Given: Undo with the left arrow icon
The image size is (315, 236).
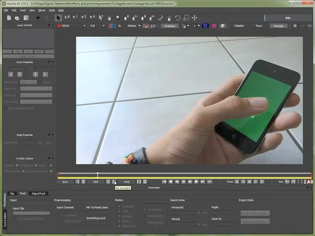Looking at the screenshot, I should click(x=38, y=18).
